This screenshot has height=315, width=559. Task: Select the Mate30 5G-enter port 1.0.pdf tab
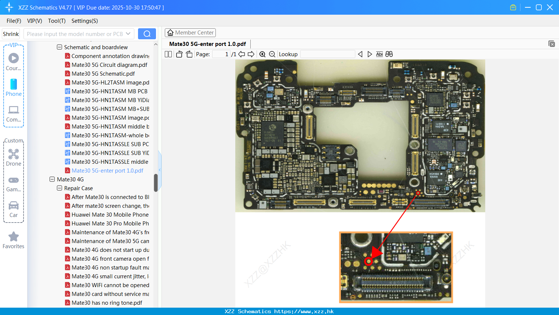click(x=207, y=44)
